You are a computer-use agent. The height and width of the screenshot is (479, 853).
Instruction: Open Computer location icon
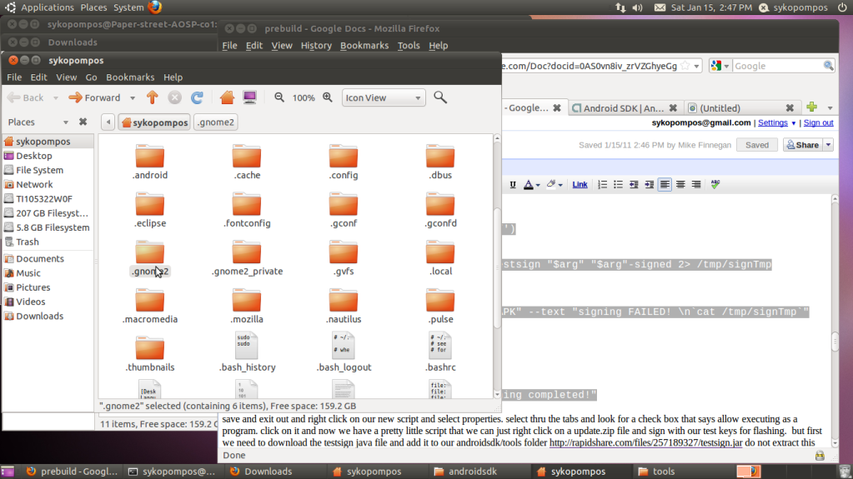click(x=249, y=97)
